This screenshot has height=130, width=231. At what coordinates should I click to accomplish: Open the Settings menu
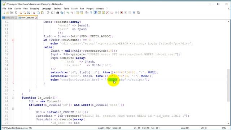(57, 9)
